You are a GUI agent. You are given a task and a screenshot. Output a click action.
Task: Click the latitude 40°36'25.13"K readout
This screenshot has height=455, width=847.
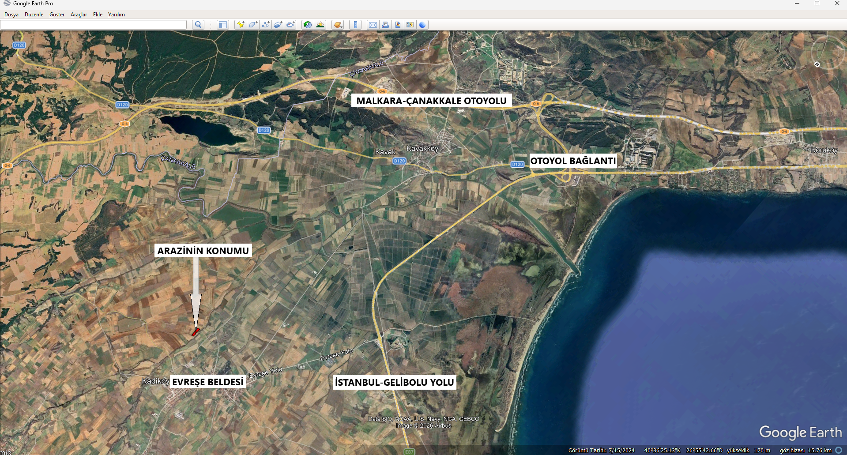pos(662,451)
